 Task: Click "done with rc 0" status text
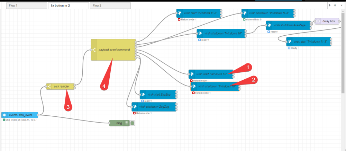tap(254, 19)
